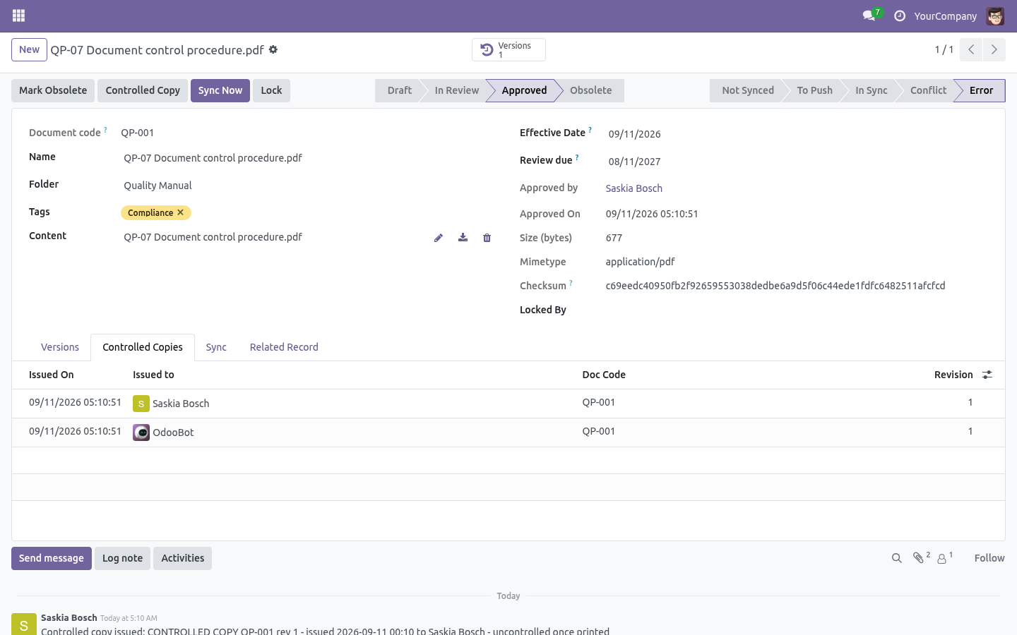Open the Folder field Quality Manual
The width and height of the screenshot is (1017, 635).
(x=309, y=186)
